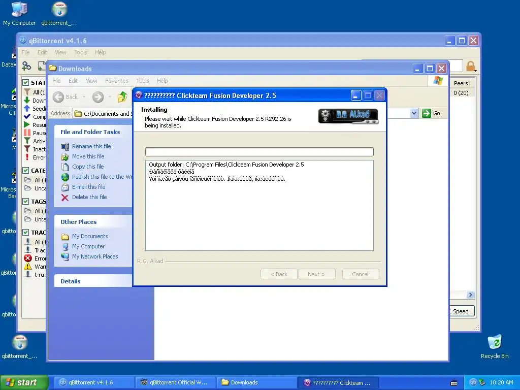Click the My Computer icon in Other Places

pyautogui.click(x=65, y=246)
